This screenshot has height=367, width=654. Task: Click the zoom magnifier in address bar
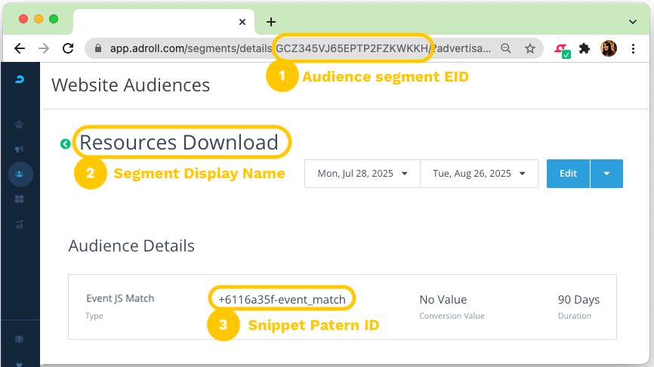click(506, 48)
